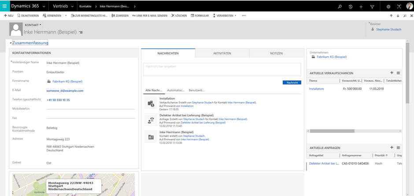Open owner Stephanie Studach link
The image size is (414, 196).
(388, 29)
